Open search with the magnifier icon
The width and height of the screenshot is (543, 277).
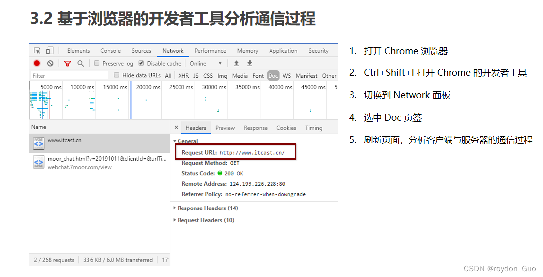pyautogui.click(x=81, y=63)
